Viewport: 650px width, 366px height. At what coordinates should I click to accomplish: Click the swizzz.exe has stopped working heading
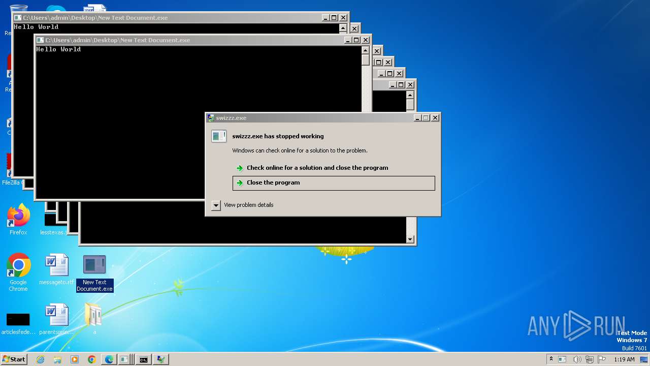tap(278, 136)
